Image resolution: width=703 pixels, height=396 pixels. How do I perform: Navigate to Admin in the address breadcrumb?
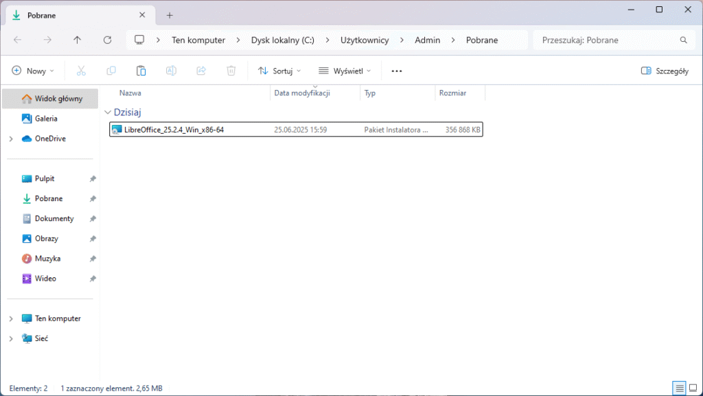[x=427, y=40]
